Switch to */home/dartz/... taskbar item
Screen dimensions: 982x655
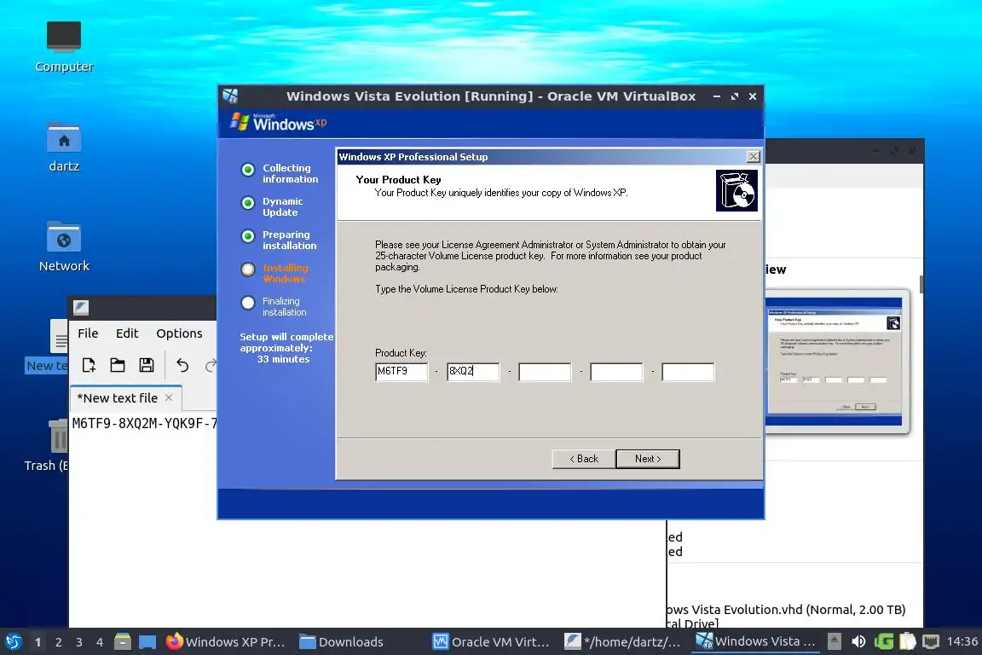622,642
